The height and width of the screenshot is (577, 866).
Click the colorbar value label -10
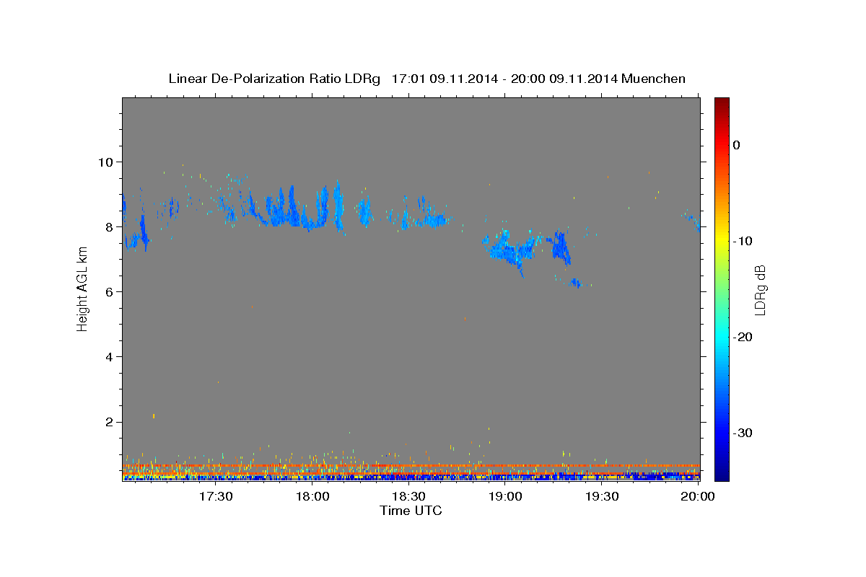pos(742,241)
